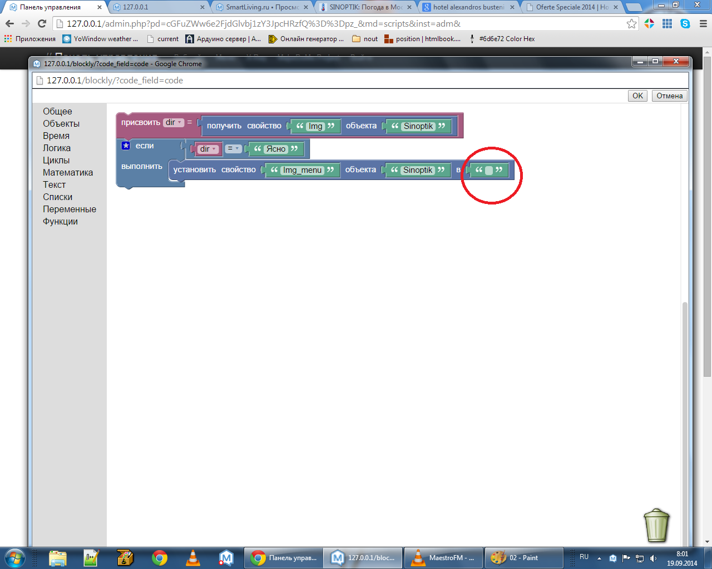
Task: Click the pinned MajorDoMo M icon
Action: [226, 557]
